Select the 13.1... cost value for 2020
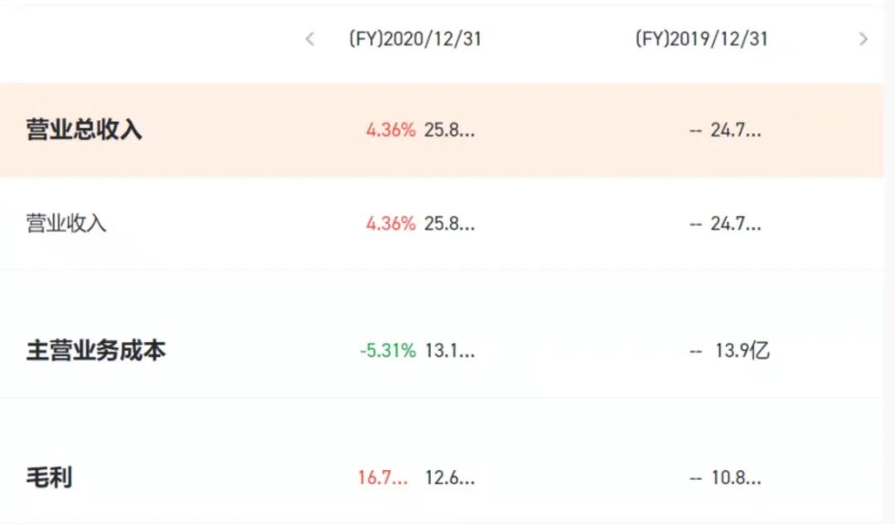The width and height of the screenshot is (895, 524). tap(449, 350)
